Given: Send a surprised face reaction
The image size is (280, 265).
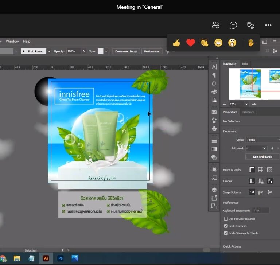Looking at the screenshot, I should coord(232,43).
